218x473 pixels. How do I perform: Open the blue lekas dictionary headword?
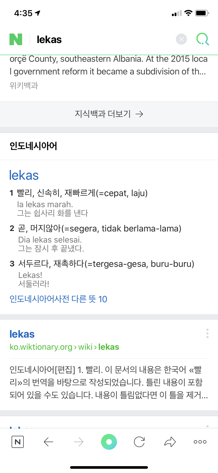click(x=24, y=176)
